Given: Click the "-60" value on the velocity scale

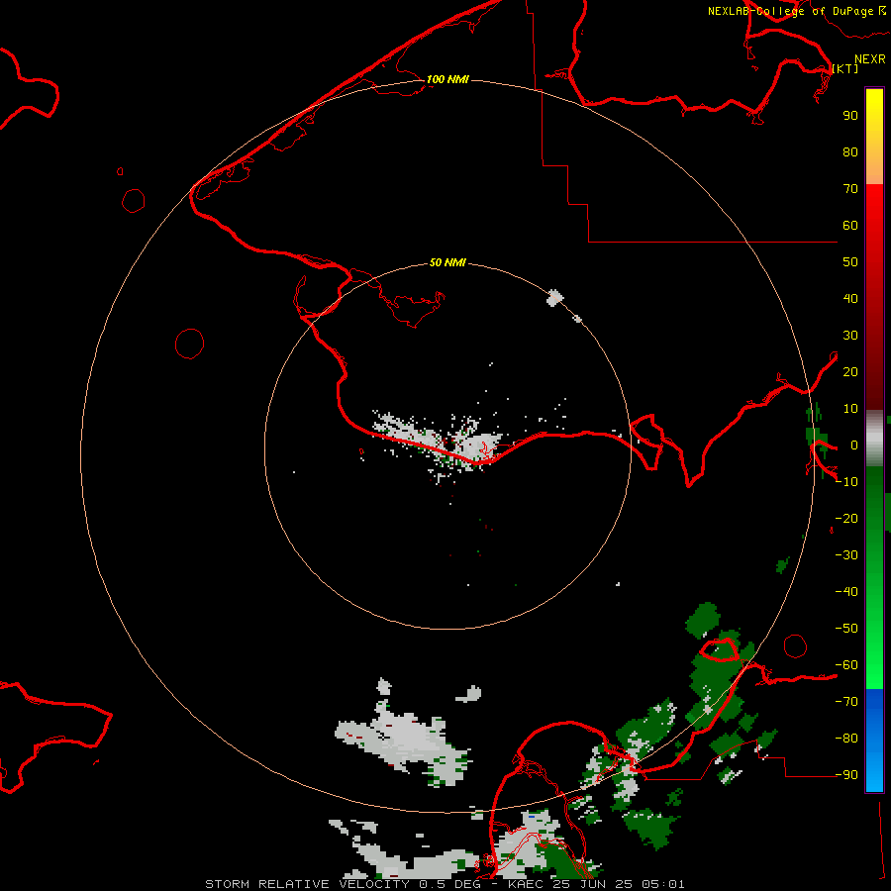Looking at the screenshot, I should pos(846,665).
